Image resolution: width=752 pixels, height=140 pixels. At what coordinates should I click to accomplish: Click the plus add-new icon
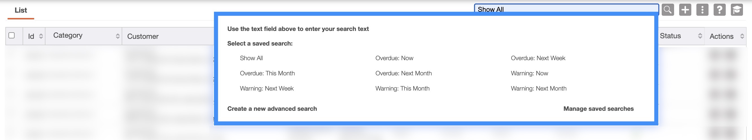(685, 10)
